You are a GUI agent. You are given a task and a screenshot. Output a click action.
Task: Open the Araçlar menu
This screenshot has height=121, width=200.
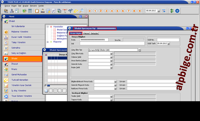(26, 6)
